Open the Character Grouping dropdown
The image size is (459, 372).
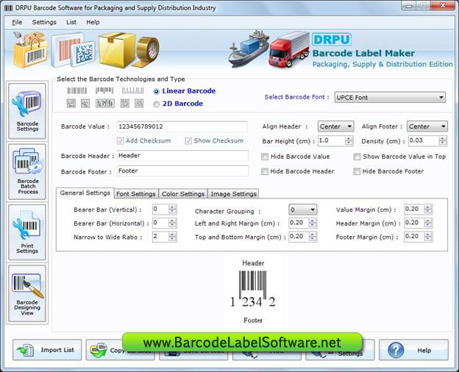(302, 210)
